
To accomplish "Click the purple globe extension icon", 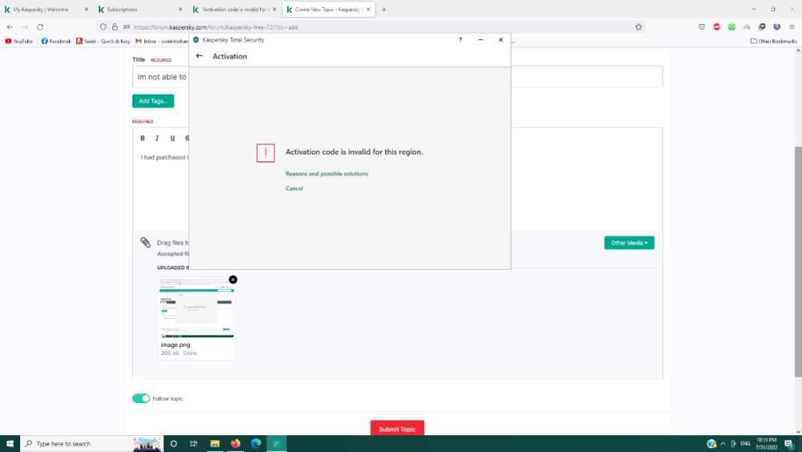I will coord(777,27).
